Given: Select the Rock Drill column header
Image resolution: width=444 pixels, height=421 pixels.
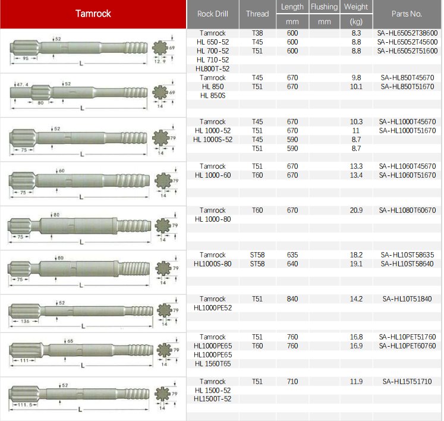Looking at the screenshot, I should pyautogui.click(x=213, y=14).
